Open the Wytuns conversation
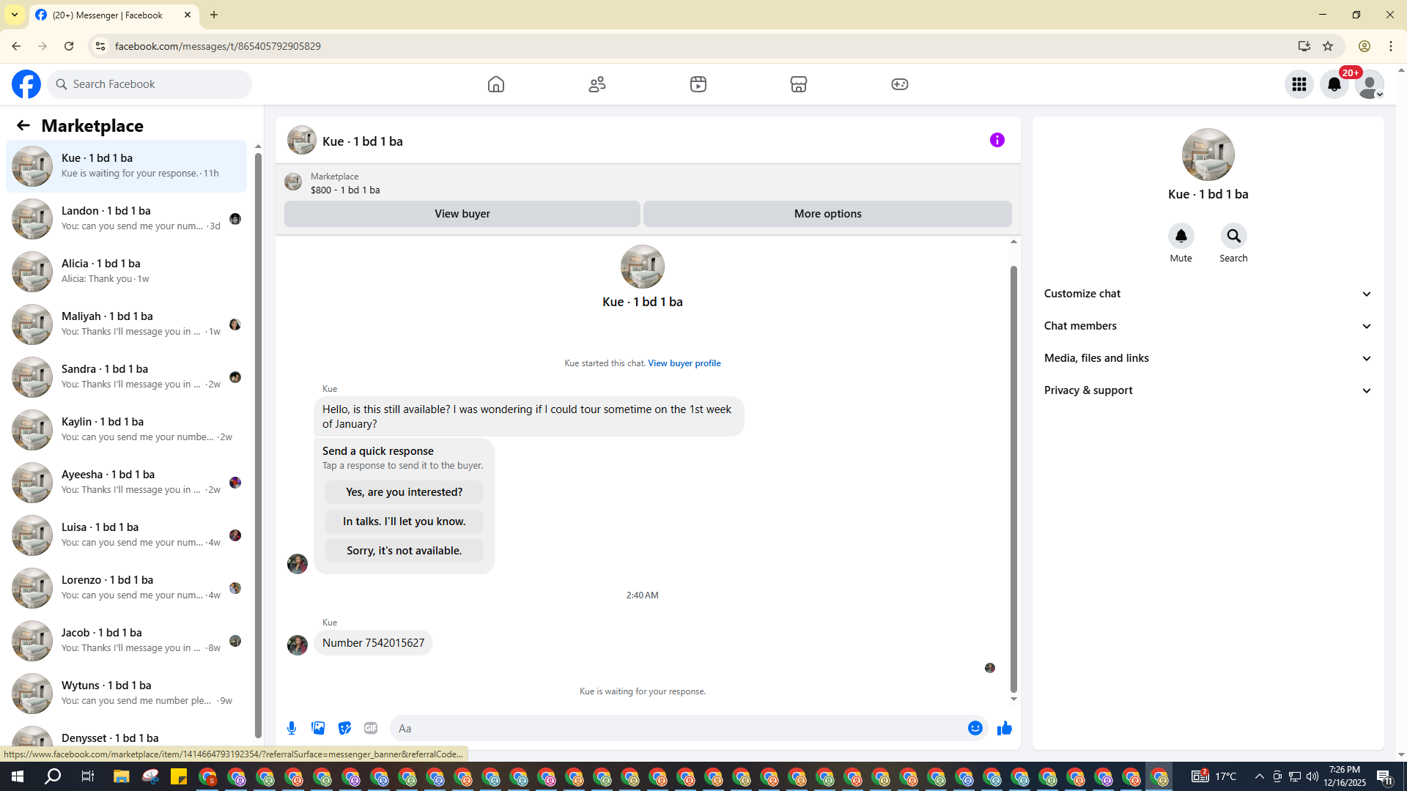 [x=127, y=694]
